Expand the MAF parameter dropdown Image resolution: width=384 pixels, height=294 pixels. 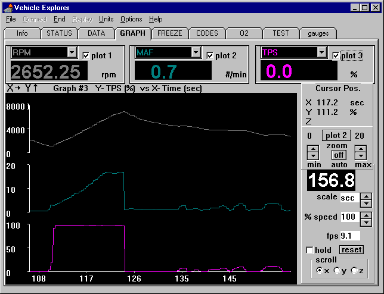click(196, 52)
